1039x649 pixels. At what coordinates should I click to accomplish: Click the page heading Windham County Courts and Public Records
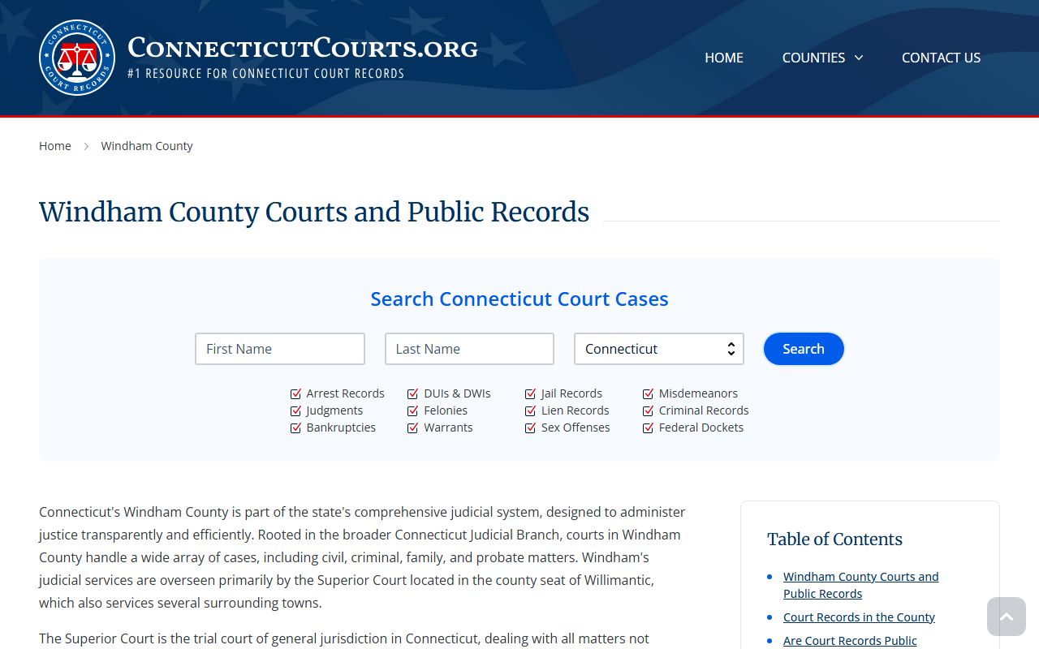pos(314,212)
